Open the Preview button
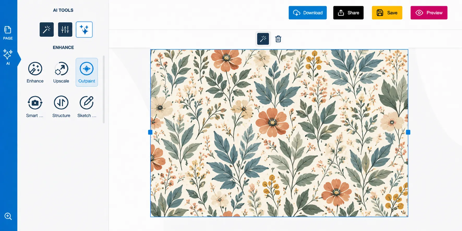 coord(429,13)
